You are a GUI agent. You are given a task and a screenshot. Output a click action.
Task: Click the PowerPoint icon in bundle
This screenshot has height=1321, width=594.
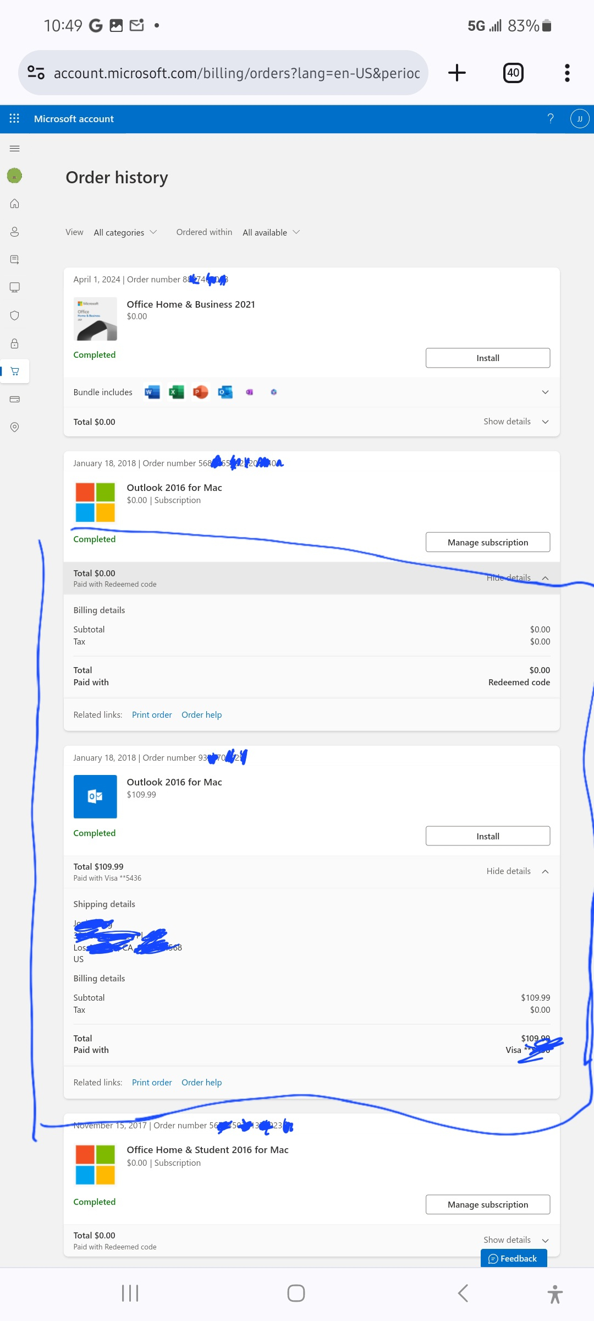point(201,392)
